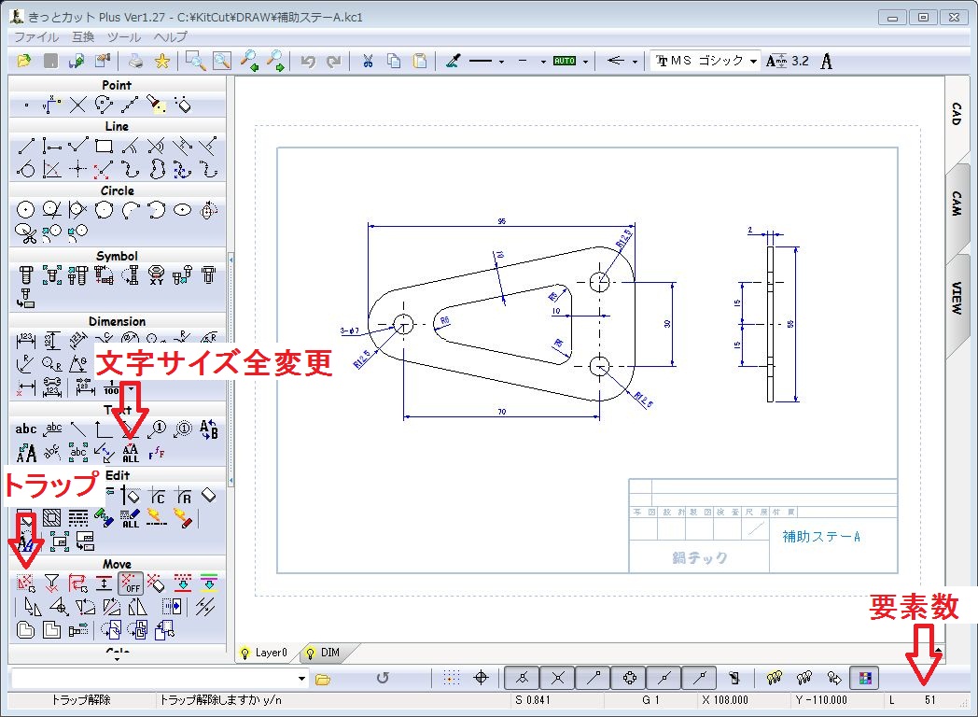This screenshot has height=717, width=978.
Task: Toggle the midpoint snap button
Action: click(x=664, y=678)
